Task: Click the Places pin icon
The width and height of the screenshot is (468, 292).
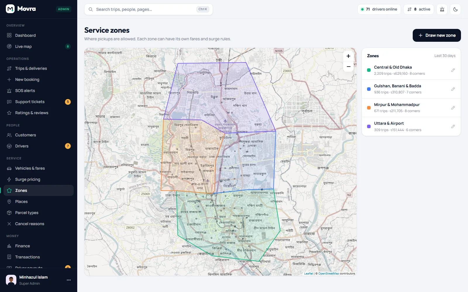Action: [9, 201]
